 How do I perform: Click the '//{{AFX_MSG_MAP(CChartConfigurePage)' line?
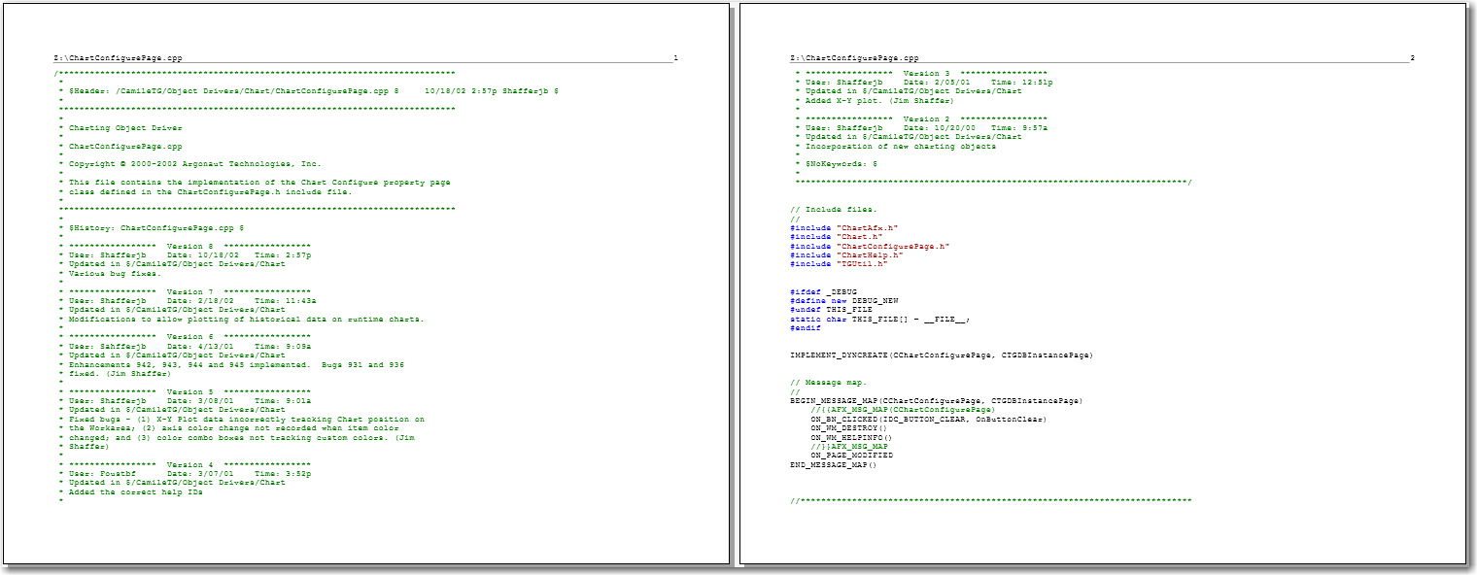click(903, 410)
